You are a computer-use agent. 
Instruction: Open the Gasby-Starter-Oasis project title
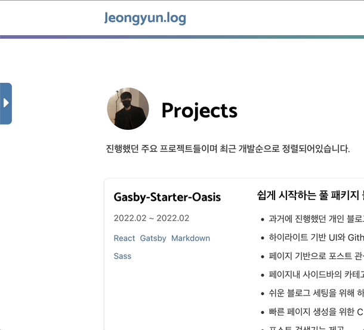click(167, 197)
